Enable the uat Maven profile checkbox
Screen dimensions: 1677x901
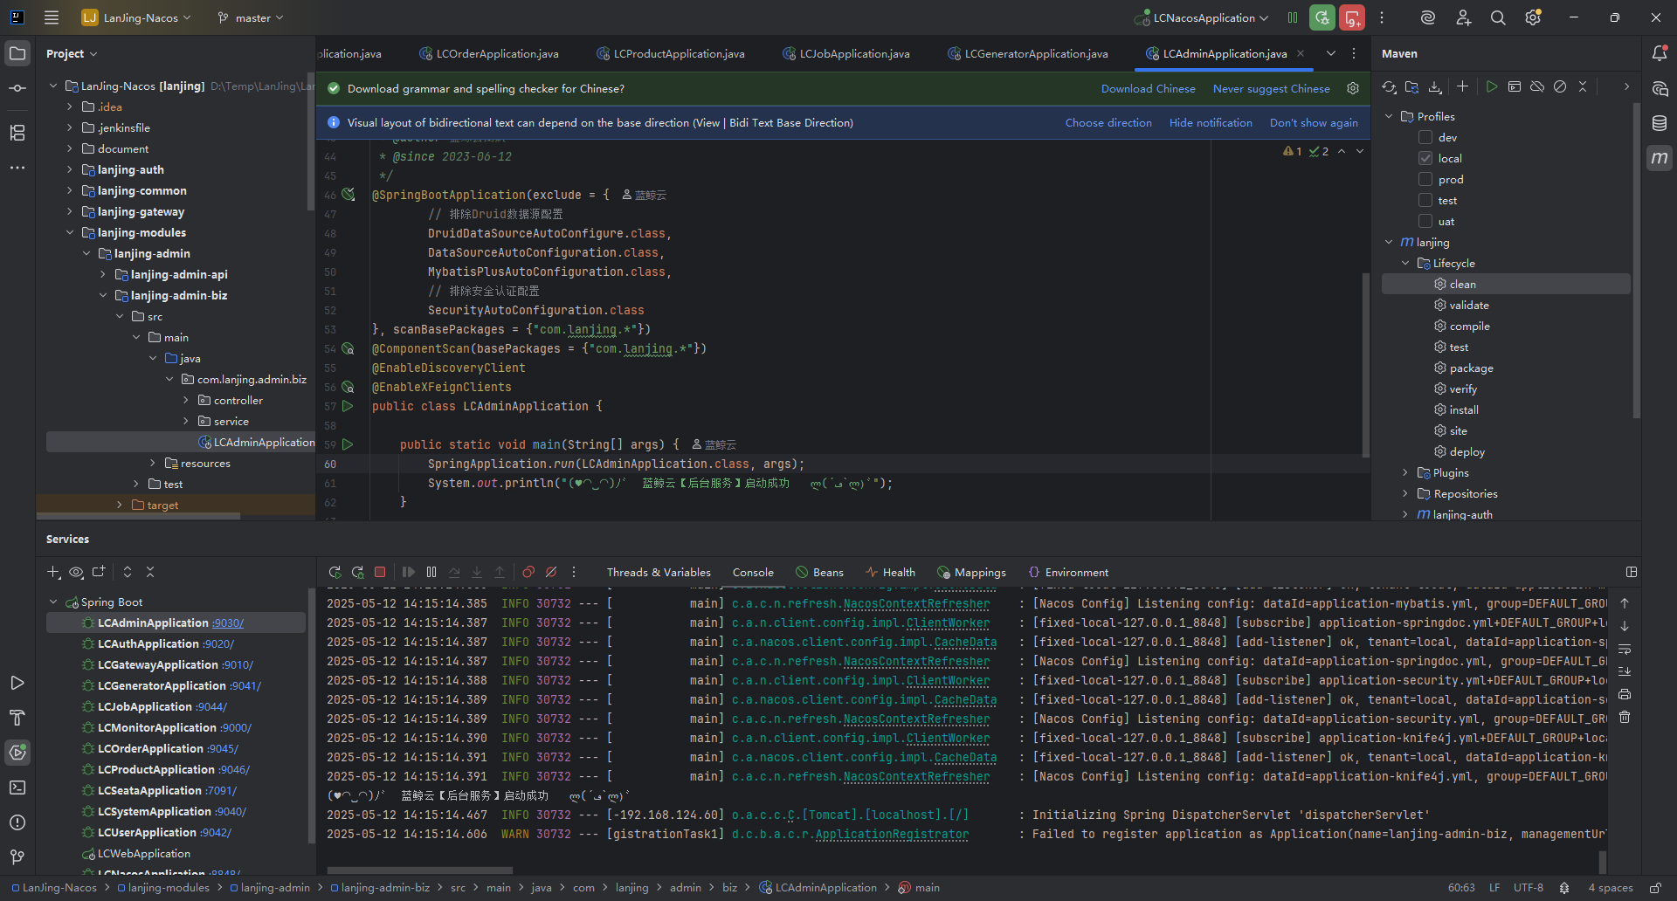click(1425, 221)
